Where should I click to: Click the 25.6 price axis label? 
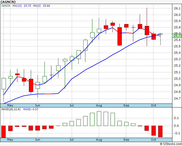177,40
